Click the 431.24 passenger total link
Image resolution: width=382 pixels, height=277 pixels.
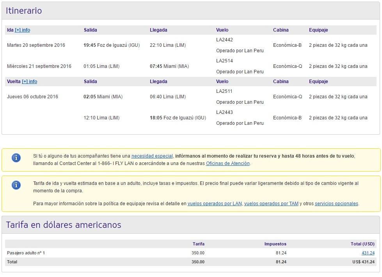tap(368, 253)
